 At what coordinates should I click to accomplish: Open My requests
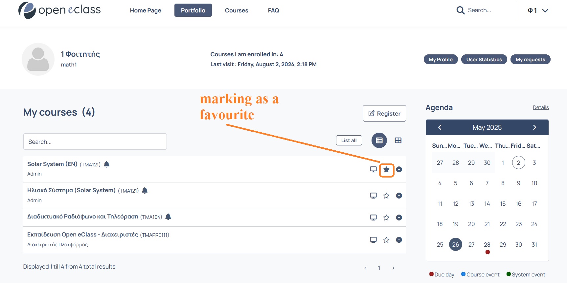pos(530,59)
